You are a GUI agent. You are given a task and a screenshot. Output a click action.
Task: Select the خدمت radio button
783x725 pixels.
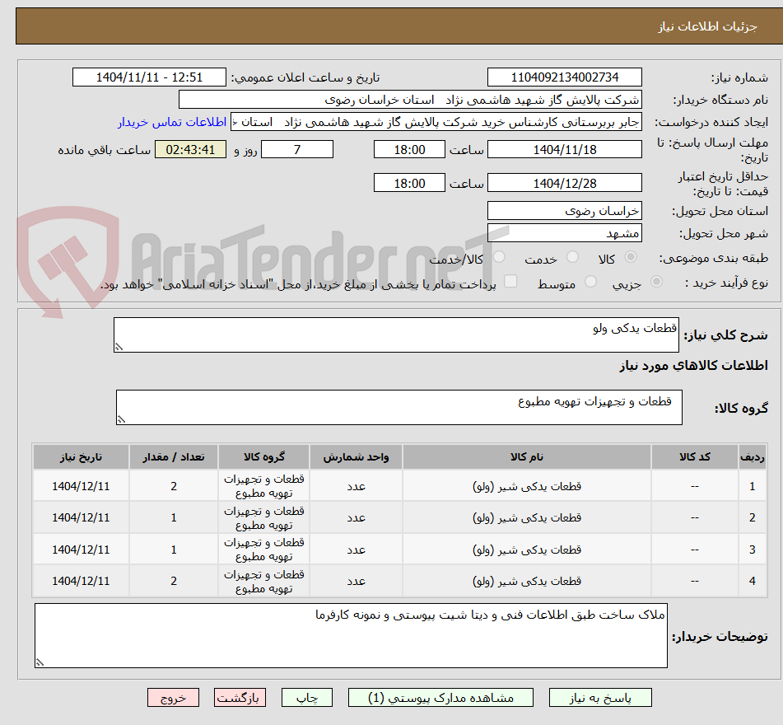click(572, 257)
